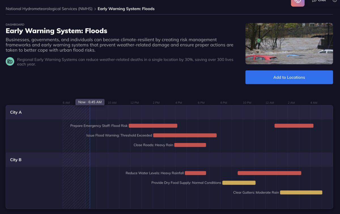
Task: Click the Now 6:45 AM time marker
Action: [90, 102]
